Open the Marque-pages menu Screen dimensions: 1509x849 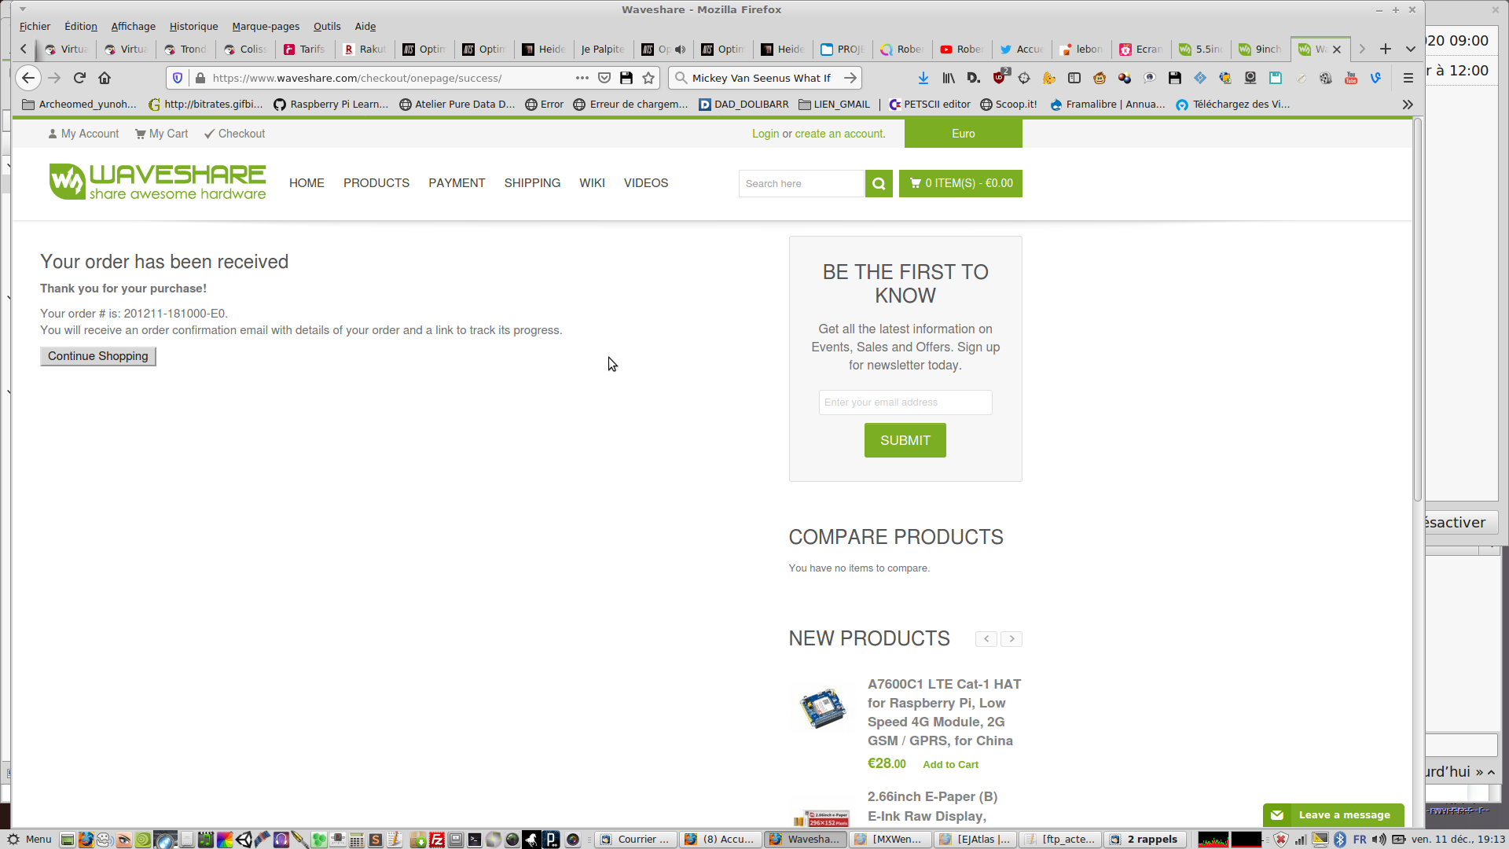pos(266,26)
